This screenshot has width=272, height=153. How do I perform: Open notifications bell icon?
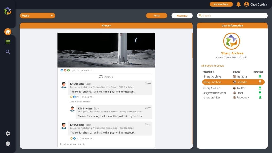click(238, 4)
